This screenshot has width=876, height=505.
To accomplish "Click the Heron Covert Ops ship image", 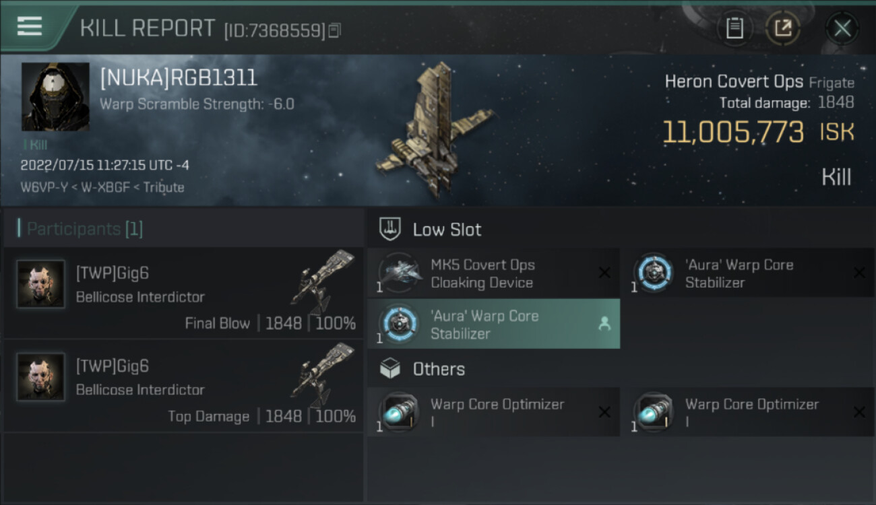I will (x=435, y=129).
